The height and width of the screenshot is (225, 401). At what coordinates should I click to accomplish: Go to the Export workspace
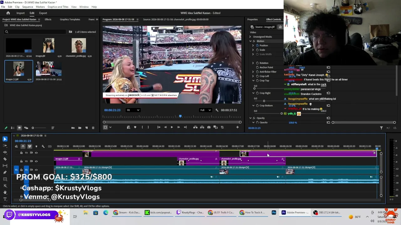pyautogui.click(x=43, y=13)
